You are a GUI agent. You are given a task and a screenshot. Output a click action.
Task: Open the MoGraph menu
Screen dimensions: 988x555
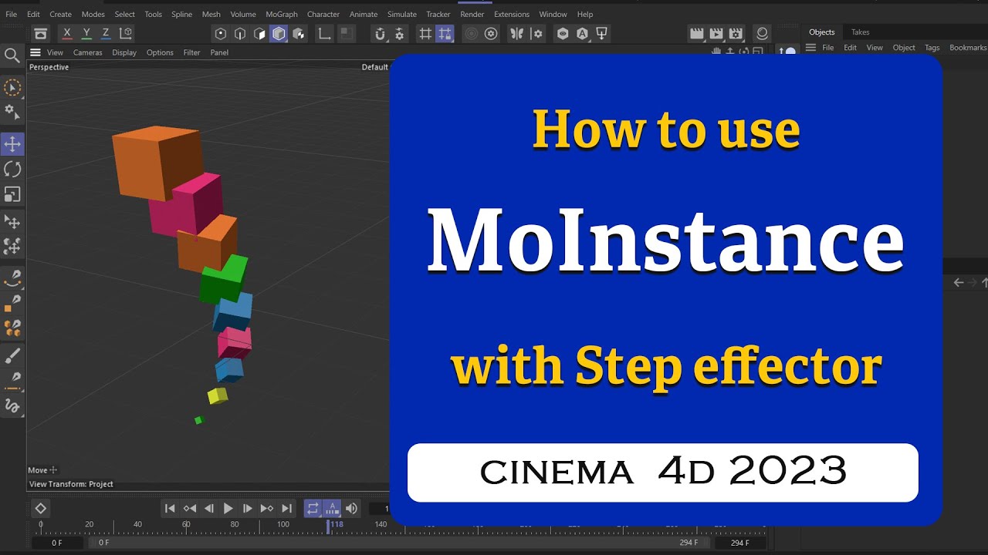(282, 14)
